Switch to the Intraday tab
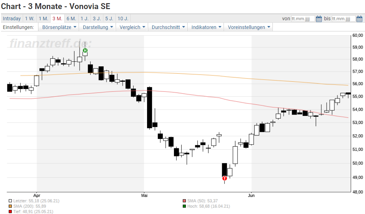The height and width of the screenshot is (214, 365). coord(12,19)
